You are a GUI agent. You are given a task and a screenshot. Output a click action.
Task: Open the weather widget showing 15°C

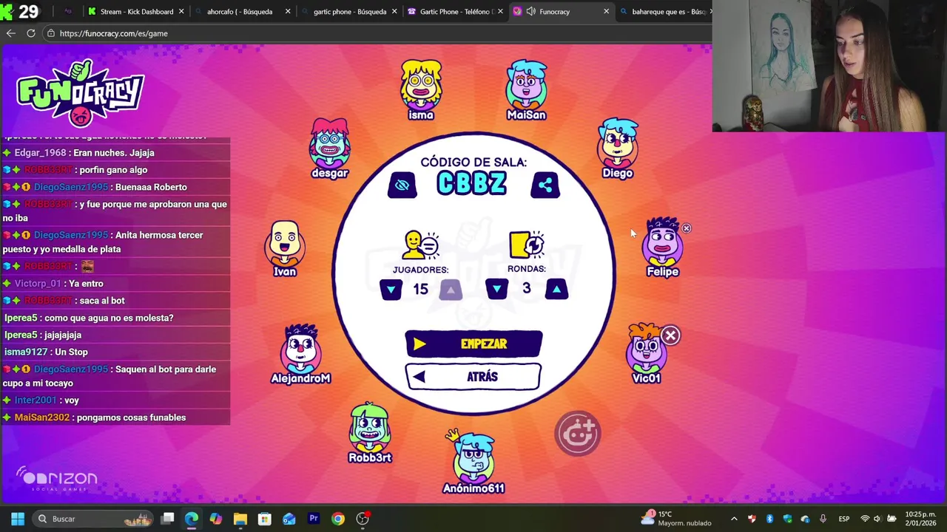[676, 519]
